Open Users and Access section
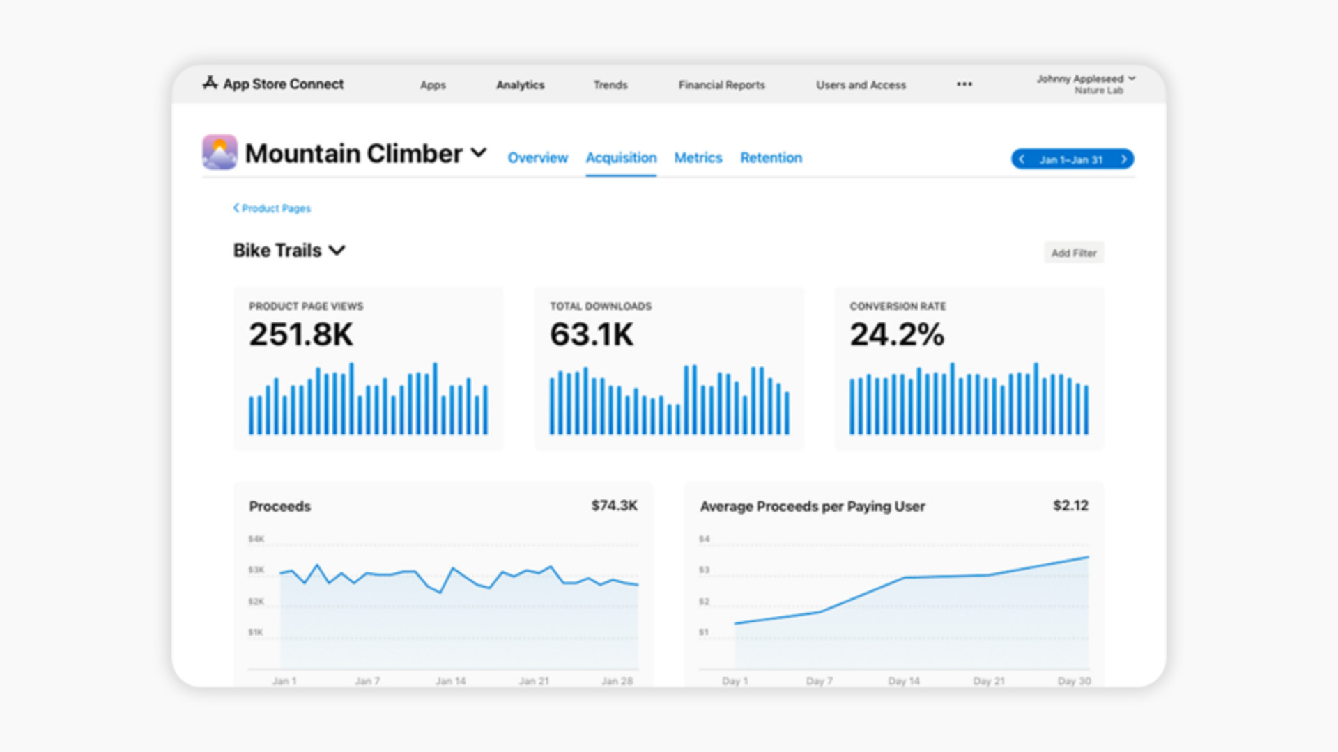 pos(861,85)
